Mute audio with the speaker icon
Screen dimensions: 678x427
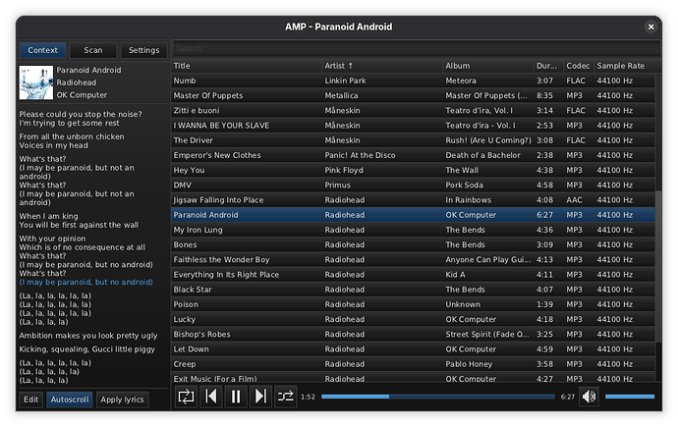(589, 396)
